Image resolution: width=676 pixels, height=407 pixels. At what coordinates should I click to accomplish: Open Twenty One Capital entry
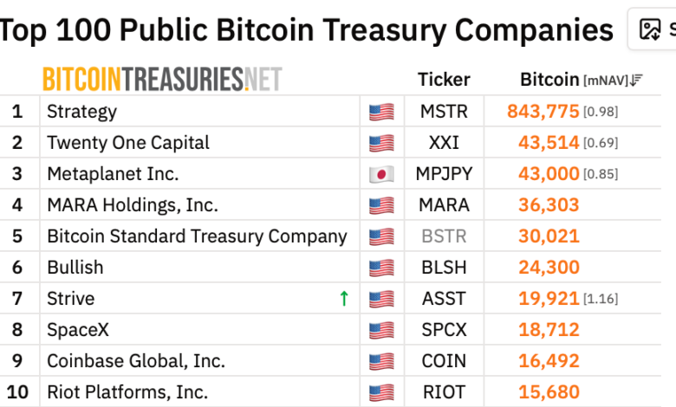click(x=128, y=143)
